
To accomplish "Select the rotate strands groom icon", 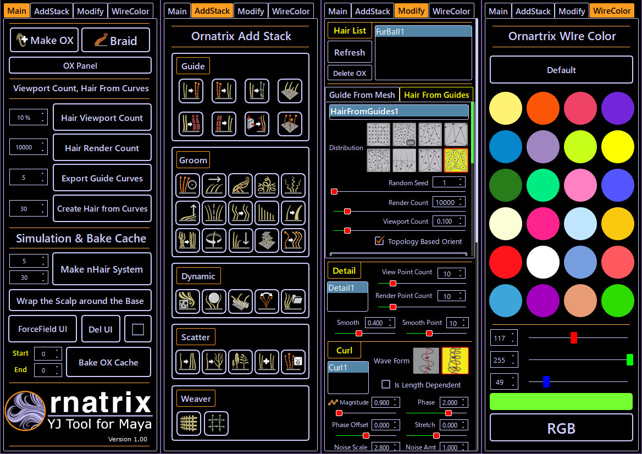I will (214, 240).
